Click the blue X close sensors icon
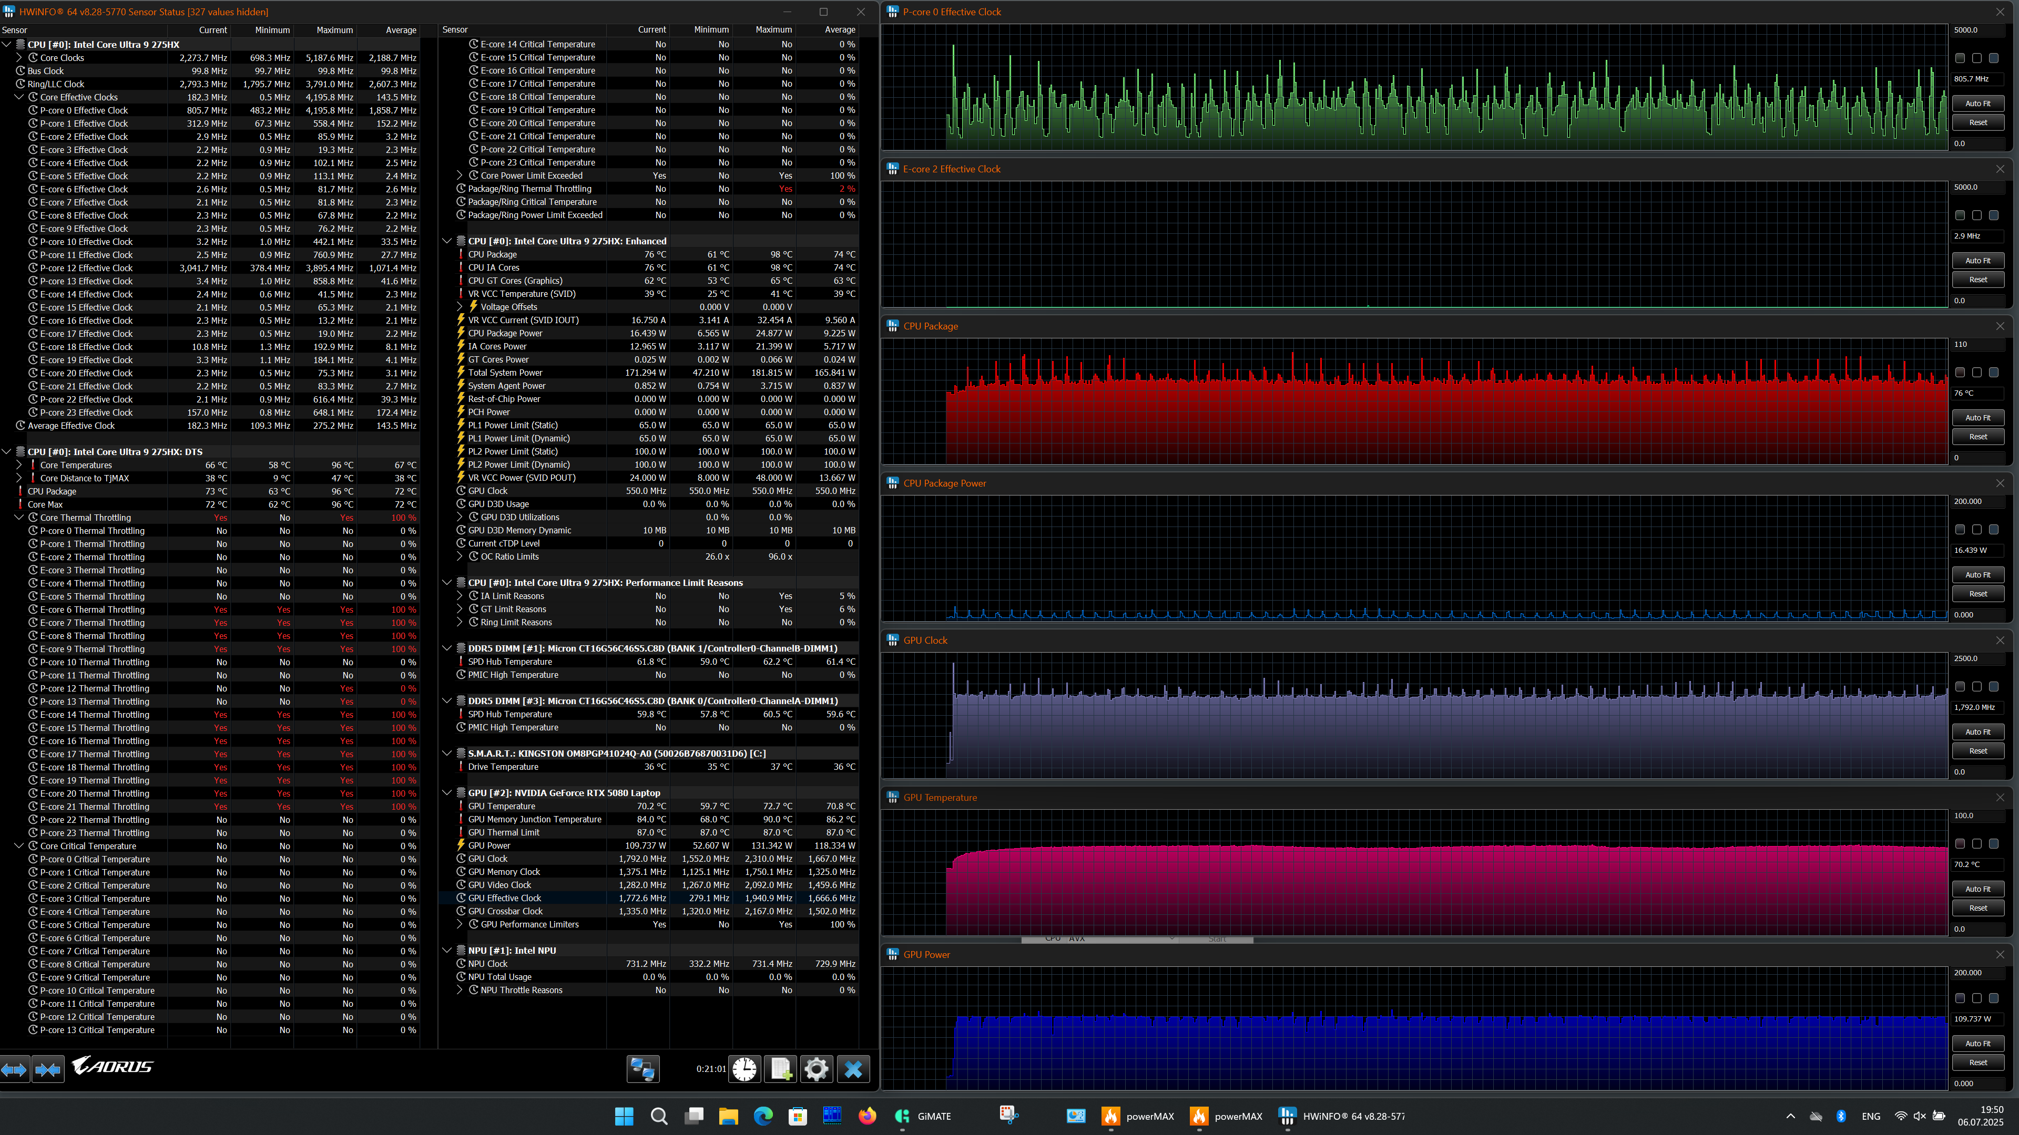This screenshot has width=2019, height=1135. 853,1069
